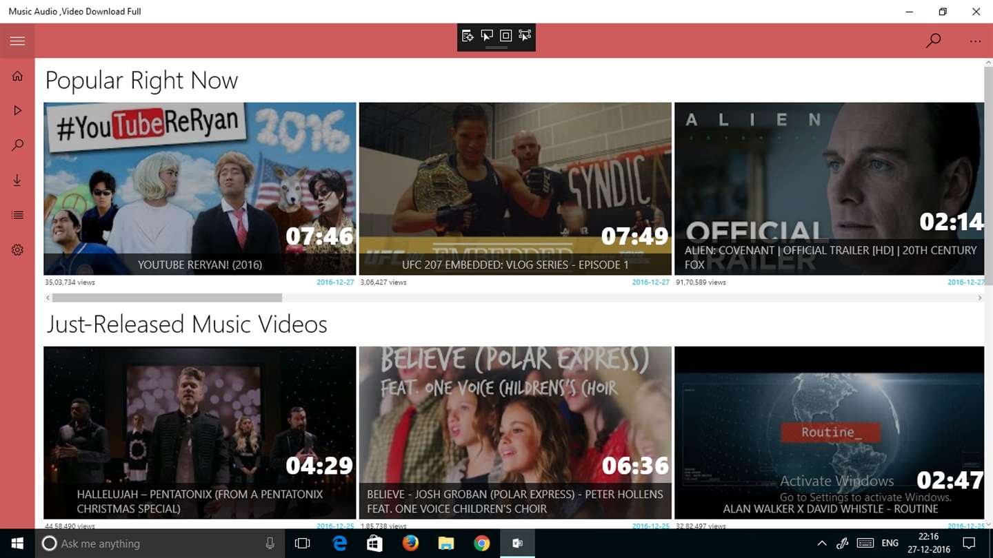993x558 pixels.
Task: Launch Google Chrome from taskbar
Action: 482,544
